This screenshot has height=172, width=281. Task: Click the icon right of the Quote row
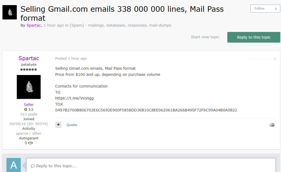pos(272,125)
